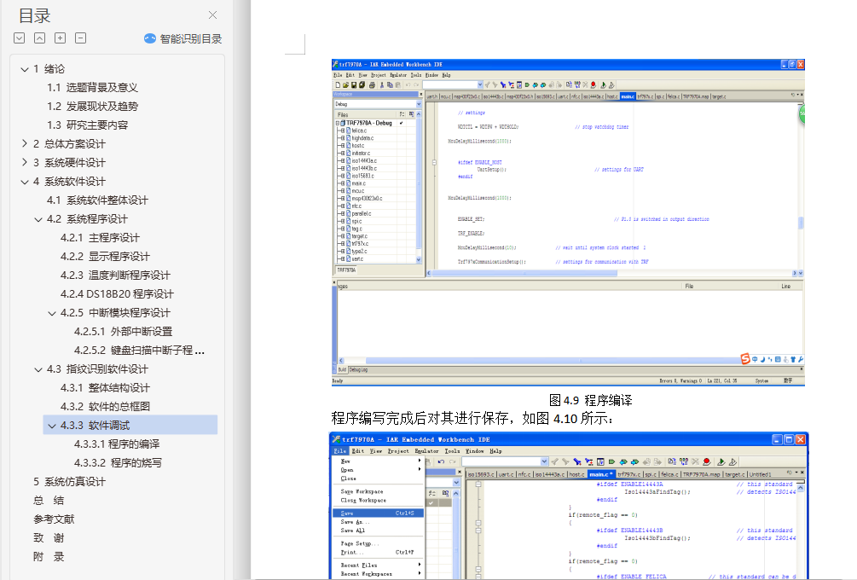Image resolution: width=857 pixels, height=580 pixels.
Task: Click Edit menu in second IAR screenshot
Action: (358, 451)
